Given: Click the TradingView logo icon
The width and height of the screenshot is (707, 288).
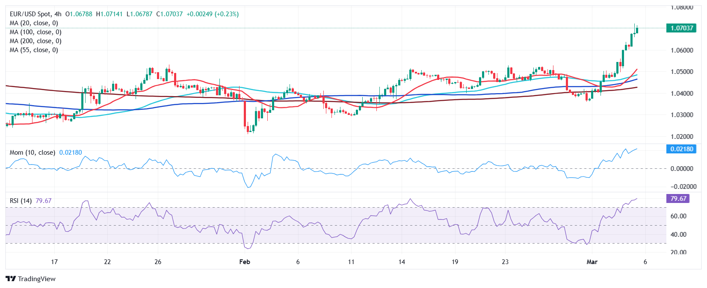Looking at the screenshot, I should tap(11, 279).
